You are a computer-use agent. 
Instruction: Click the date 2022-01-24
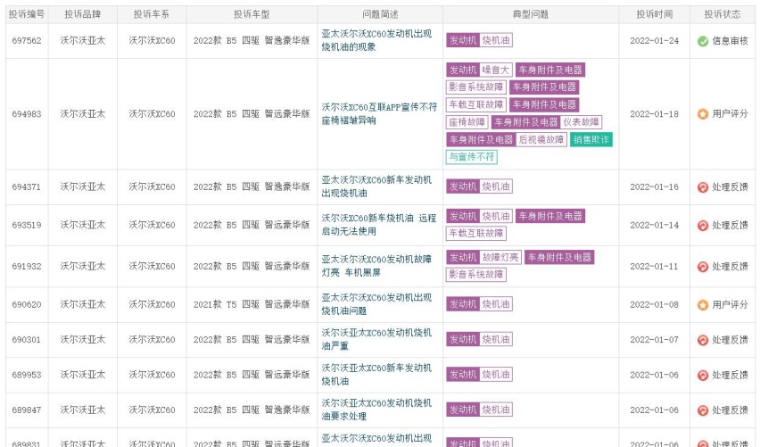[x=655, y=41]
